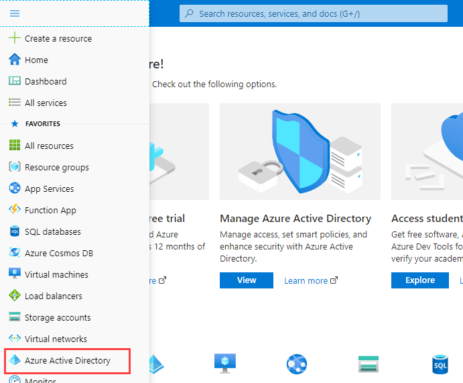Image resolution: width=463 pixels, height=383 pixels.
Task: Click the Storage accounts icon in bottom row
Action: click(x=369, y=364)
